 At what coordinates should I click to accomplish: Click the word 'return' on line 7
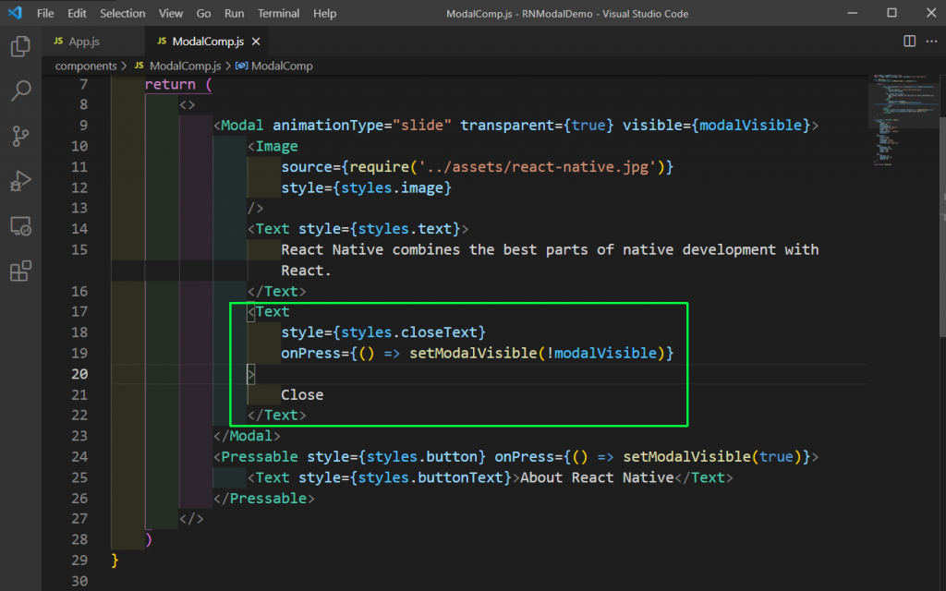coord(170,84)
